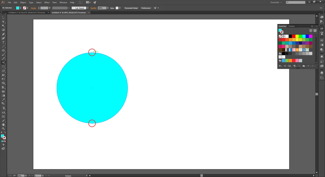Image resolution: width=325 pixels, height=177 pixels.
Task: Open Preferences from control bar
Action: [x=146, y=8]
